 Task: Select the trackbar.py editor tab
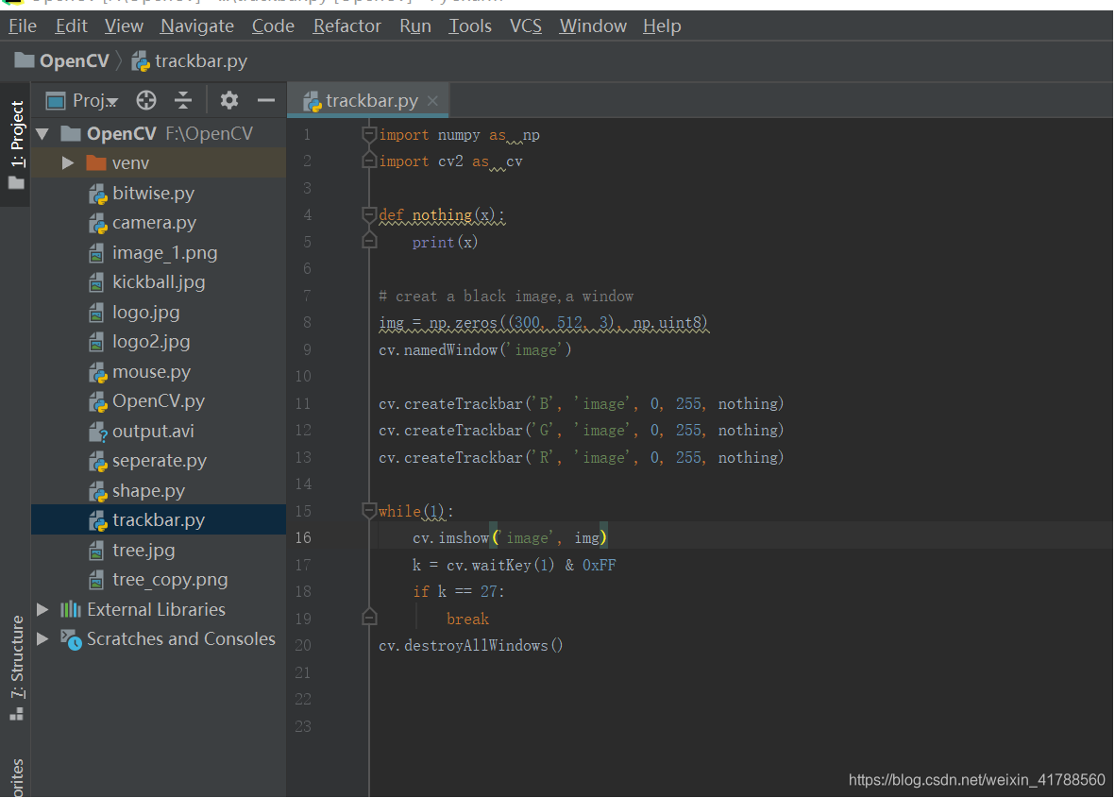(367, 101)
